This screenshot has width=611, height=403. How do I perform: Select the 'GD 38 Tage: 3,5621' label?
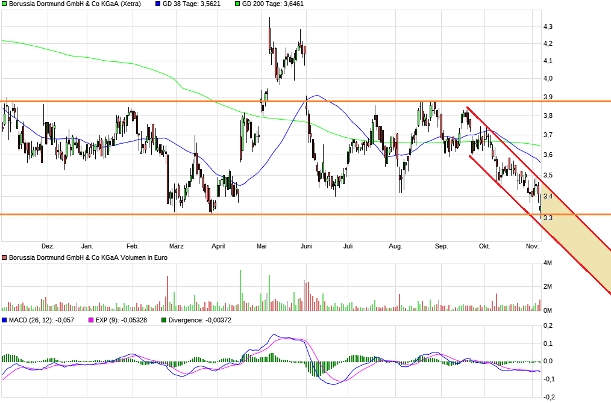click(x=192, y=4)
